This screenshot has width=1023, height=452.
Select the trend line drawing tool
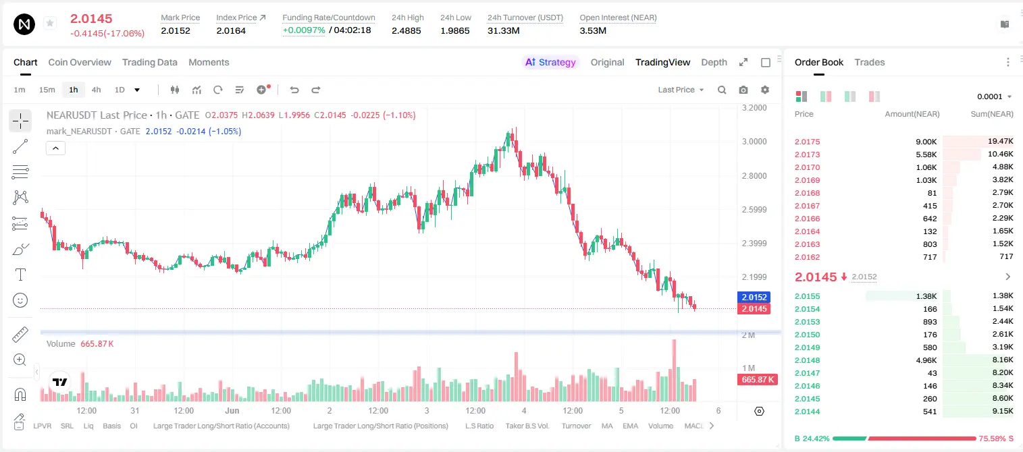coord(20,146)
